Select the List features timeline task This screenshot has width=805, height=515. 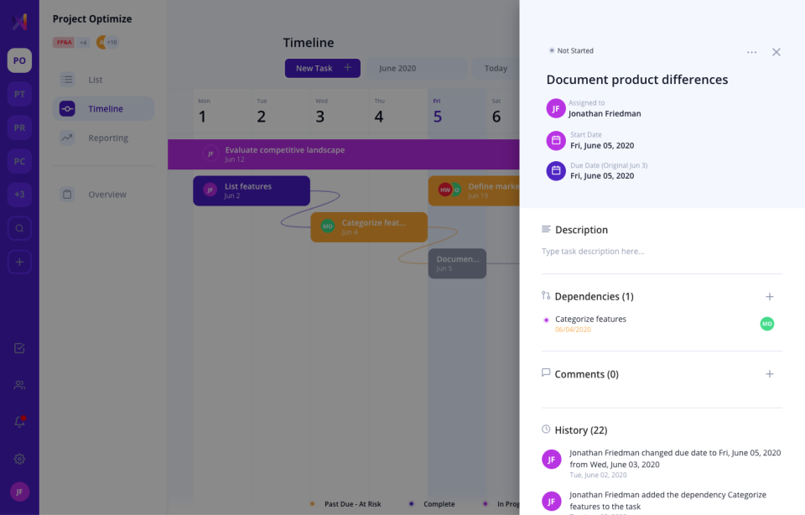251,190
